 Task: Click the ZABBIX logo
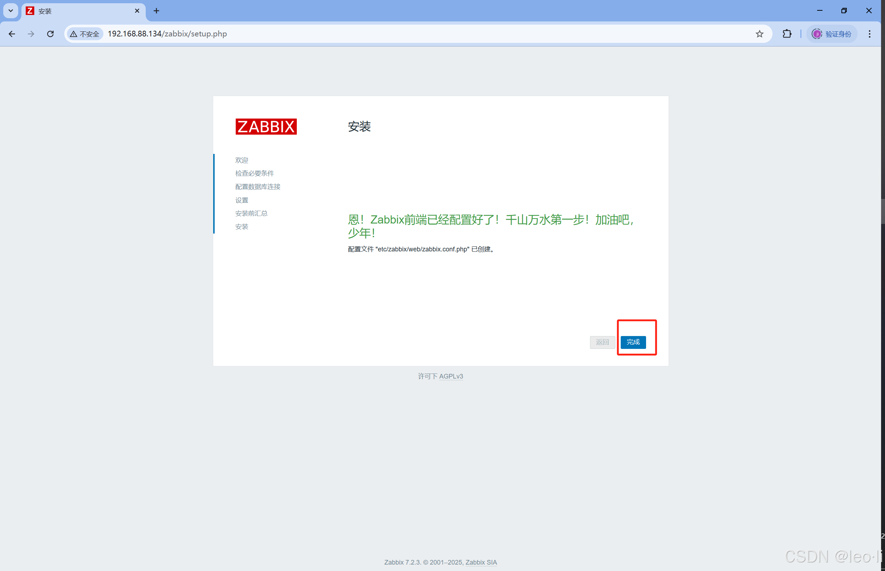[x=266, y=126]
